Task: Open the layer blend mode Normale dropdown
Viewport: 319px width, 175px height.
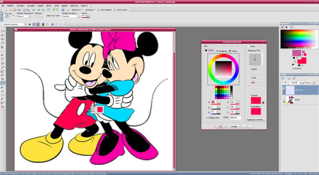Action: (301, 83)
